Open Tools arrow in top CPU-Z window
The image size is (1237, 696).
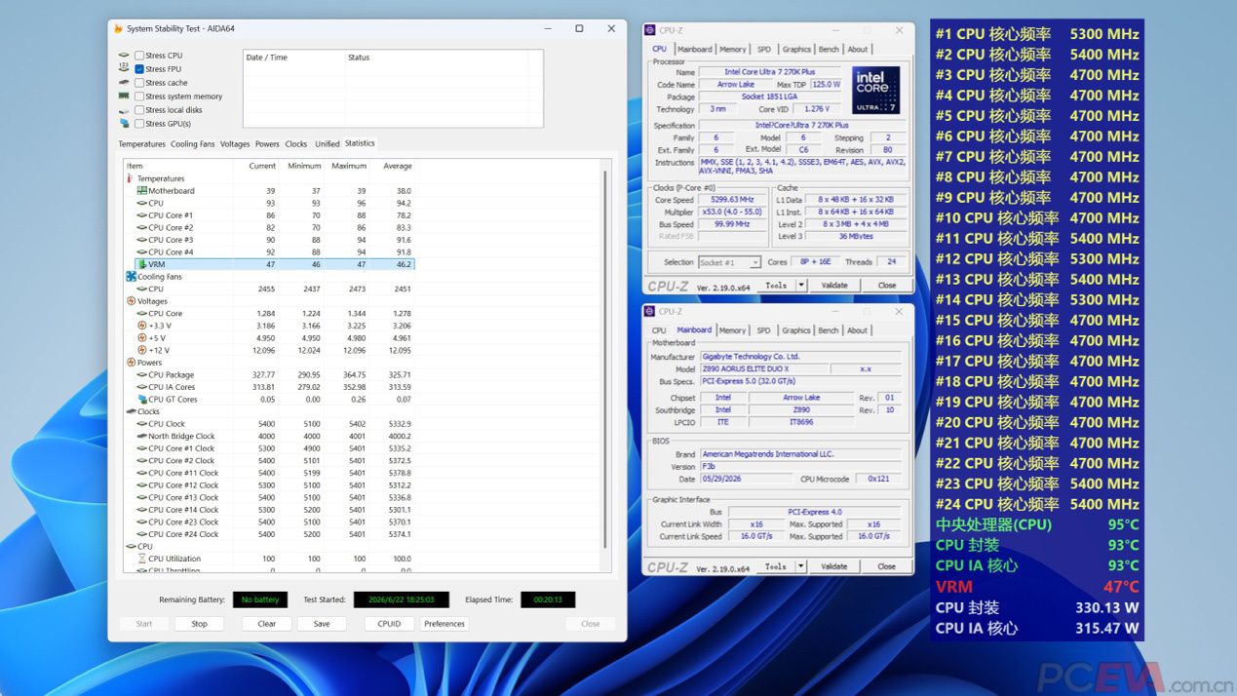(x=801, y=286)
